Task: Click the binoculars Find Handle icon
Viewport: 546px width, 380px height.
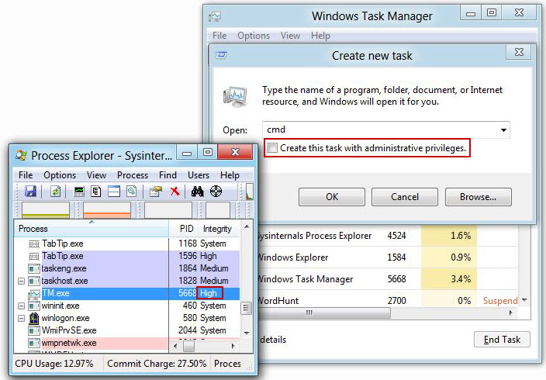Action: pyautogui.click(x=197, y=192)
